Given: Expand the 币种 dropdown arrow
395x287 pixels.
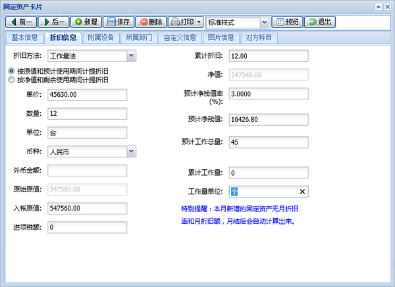Looking at the screenshot, I should pyautogui.click(x=131, y=151).
